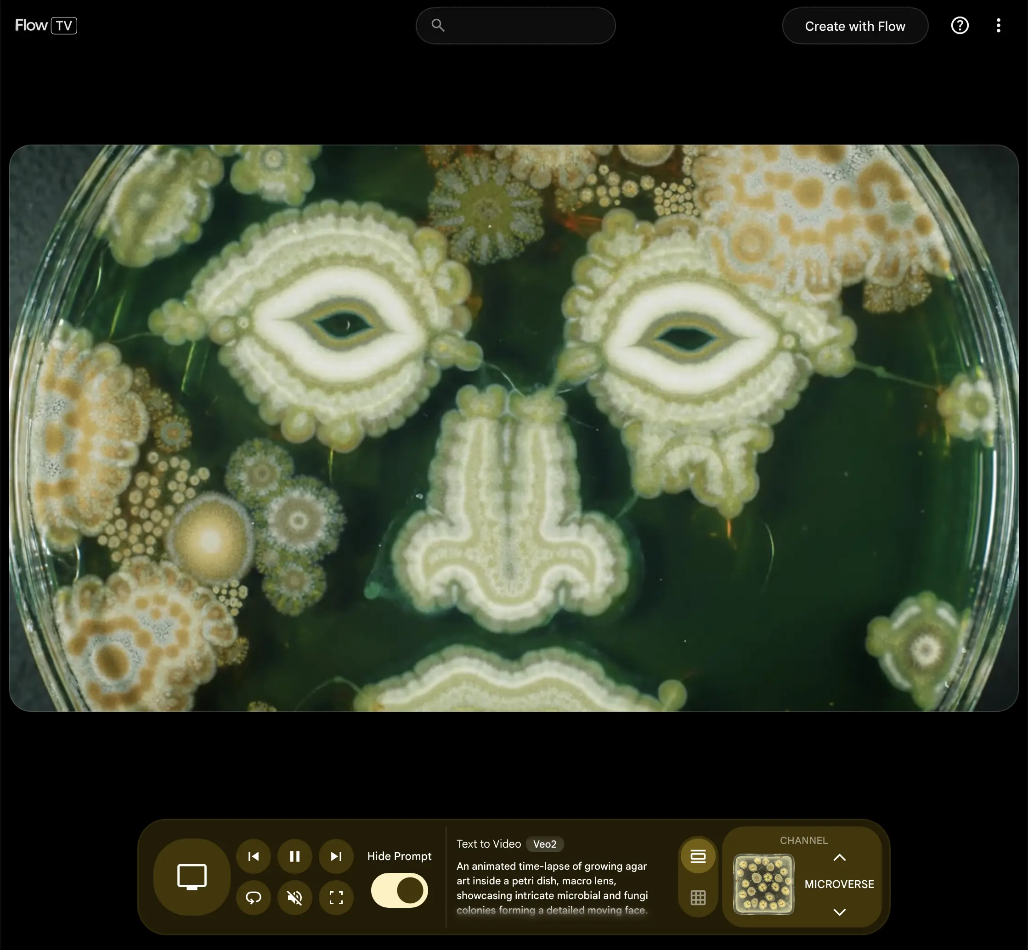Skip to the previous video
Viewport: 1028px width, 950px height.
click(x=253, y=856)
